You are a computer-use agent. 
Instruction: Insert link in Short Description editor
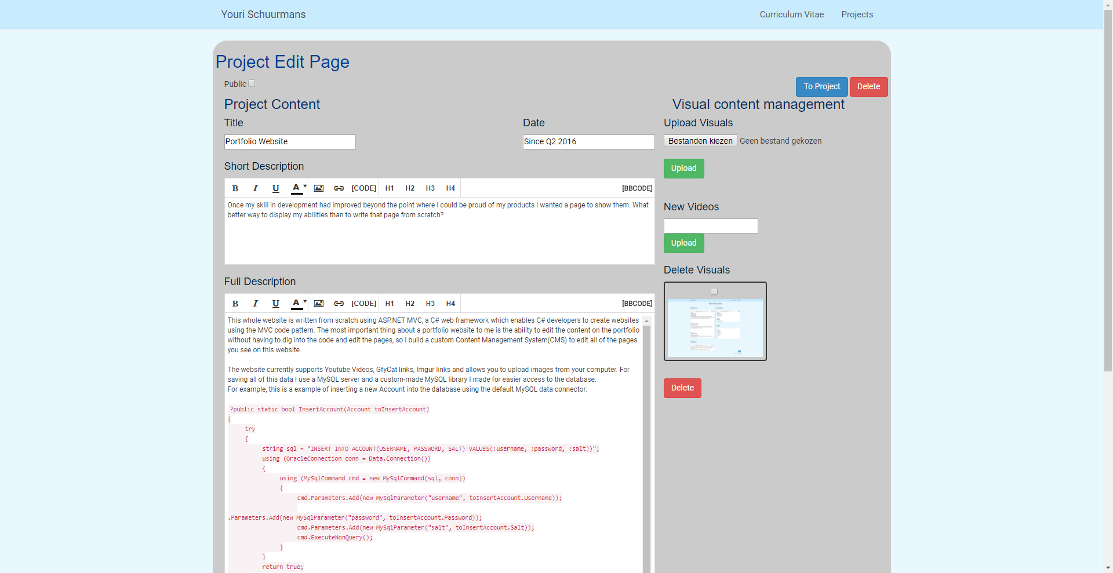point(339,188)
